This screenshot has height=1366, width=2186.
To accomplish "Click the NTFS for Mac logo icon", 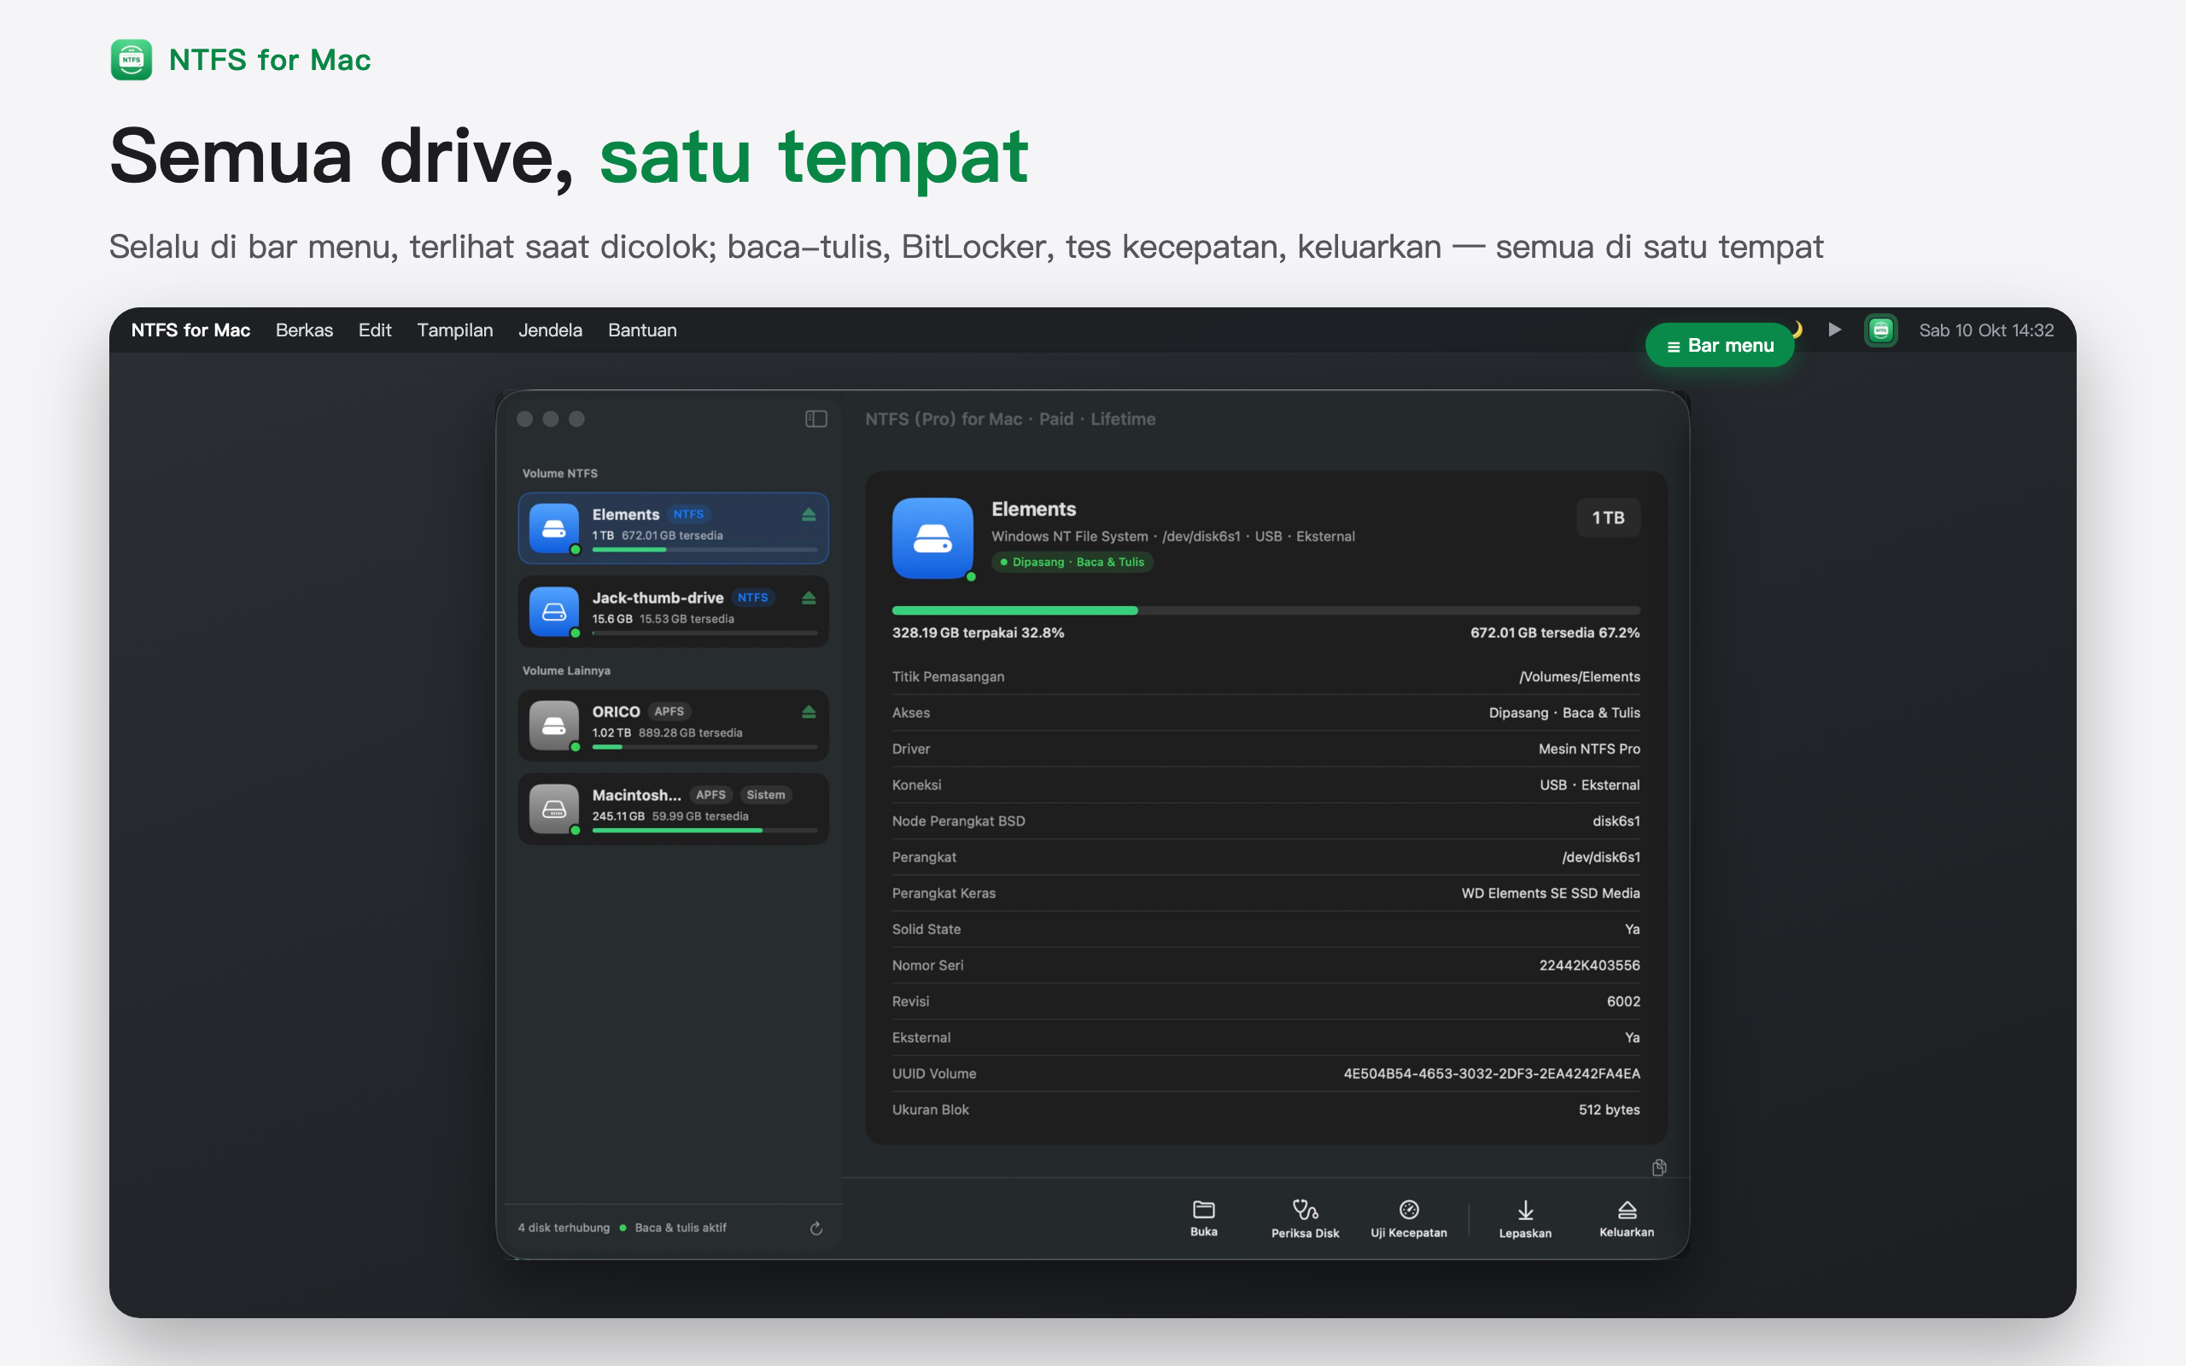I will (x=131, y=60).
